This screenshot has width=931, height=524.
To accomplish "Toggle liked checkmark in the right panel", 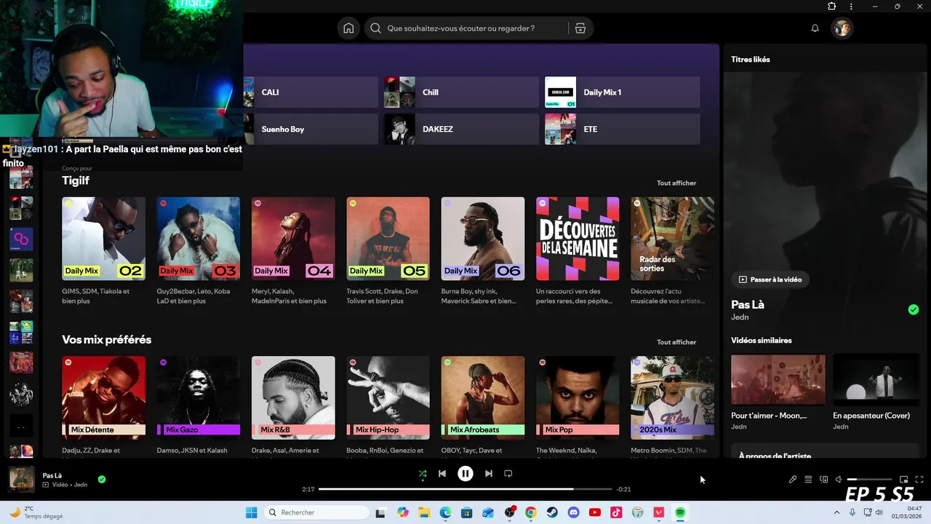I will tap(914, 309).
